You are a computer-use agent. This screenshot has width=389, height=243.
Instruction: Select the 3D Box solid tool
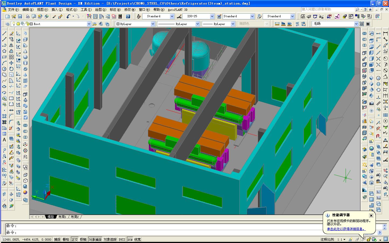[25, 40]
